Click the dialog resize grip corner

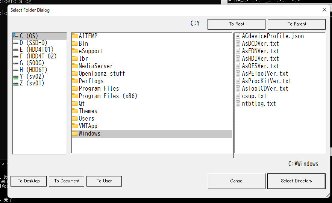pyautogui.click(x=327, y=195)
